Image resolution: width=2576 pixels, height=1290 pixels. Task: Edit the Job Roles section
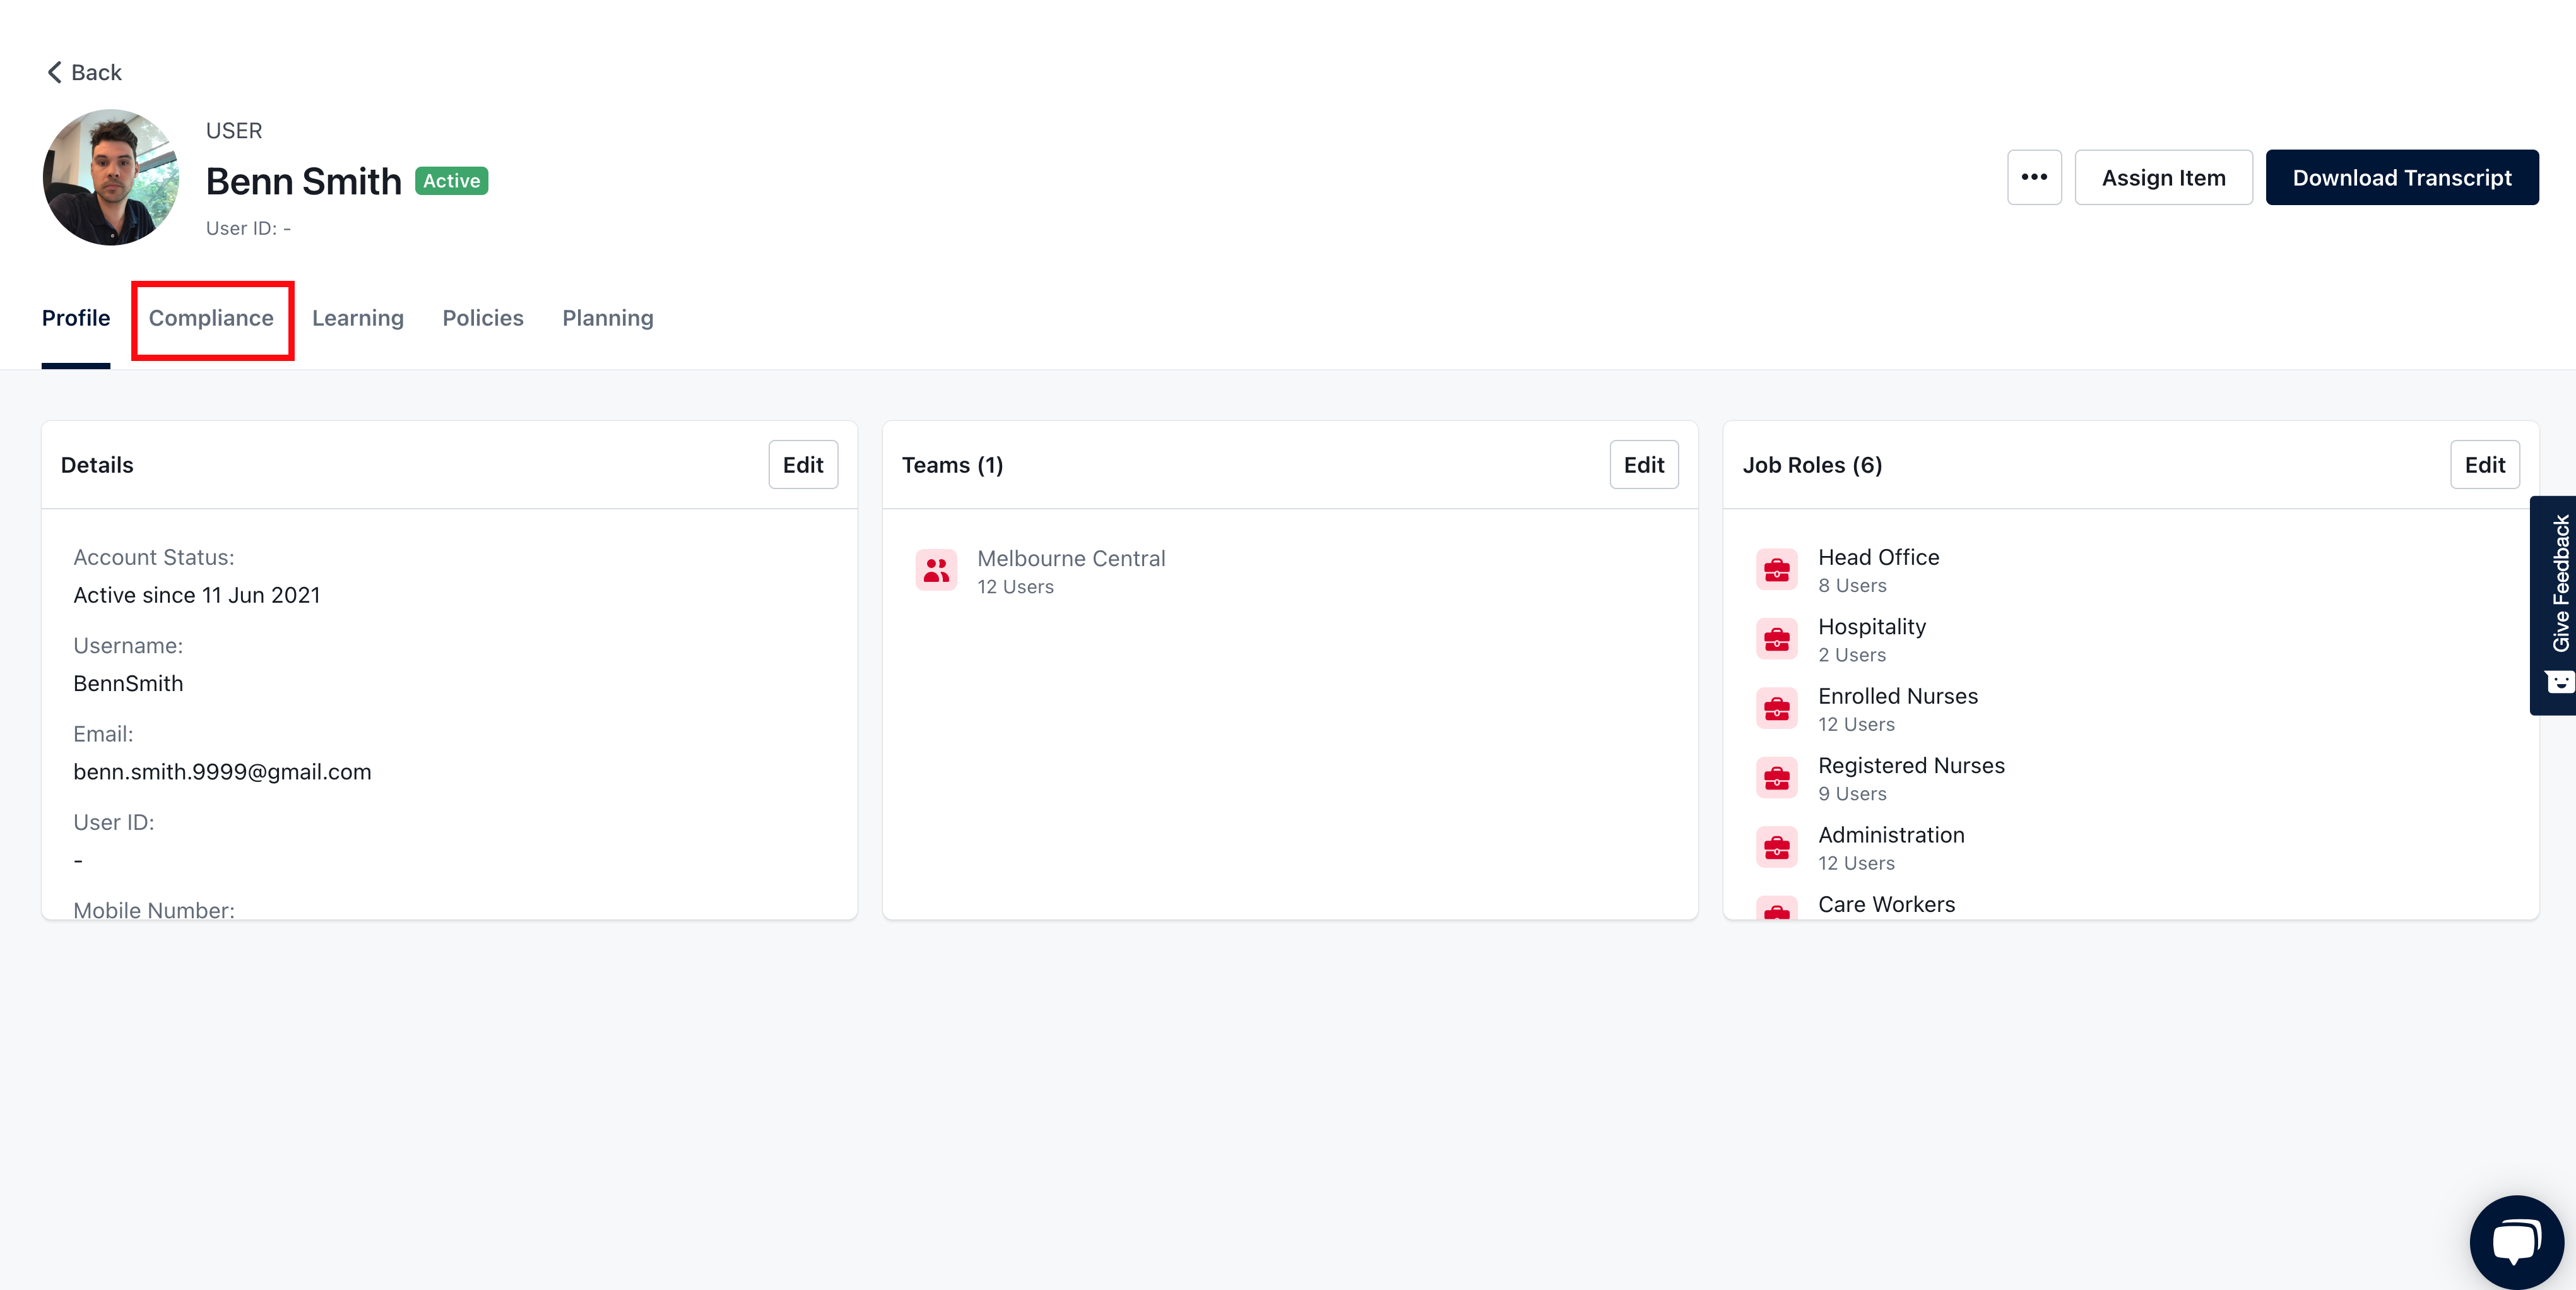2484,465
